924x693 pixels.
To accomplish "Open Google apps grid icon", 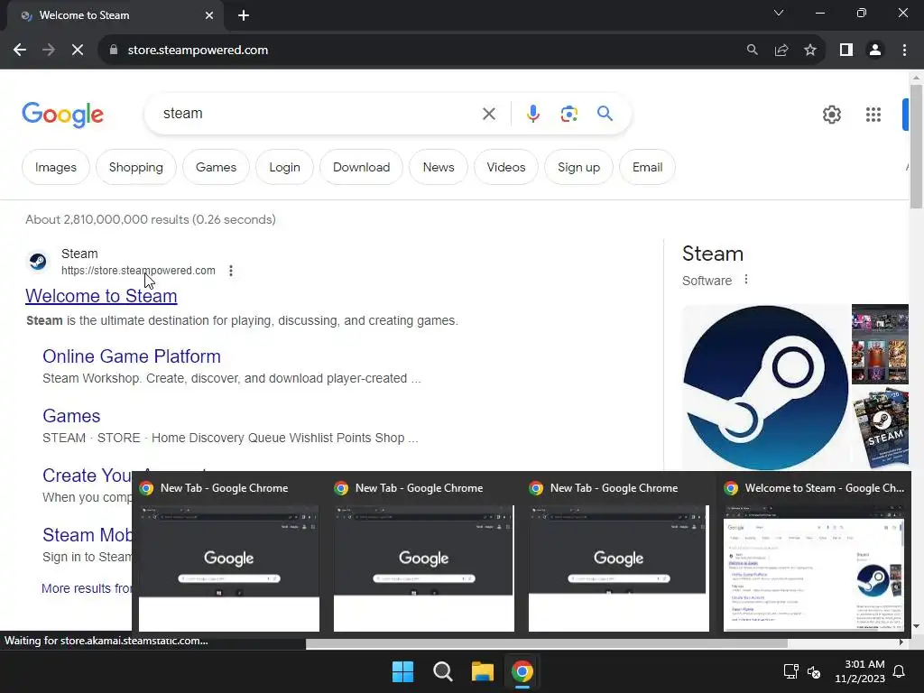I will tap(873, 115).
